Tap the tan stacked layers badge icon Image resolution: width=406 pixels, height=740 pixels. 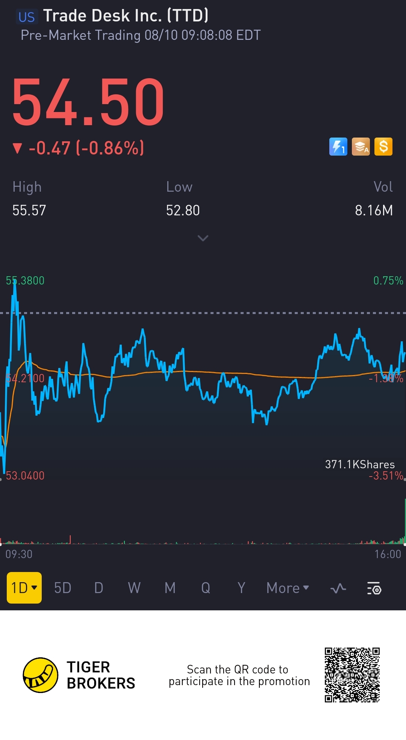[361, 147]
